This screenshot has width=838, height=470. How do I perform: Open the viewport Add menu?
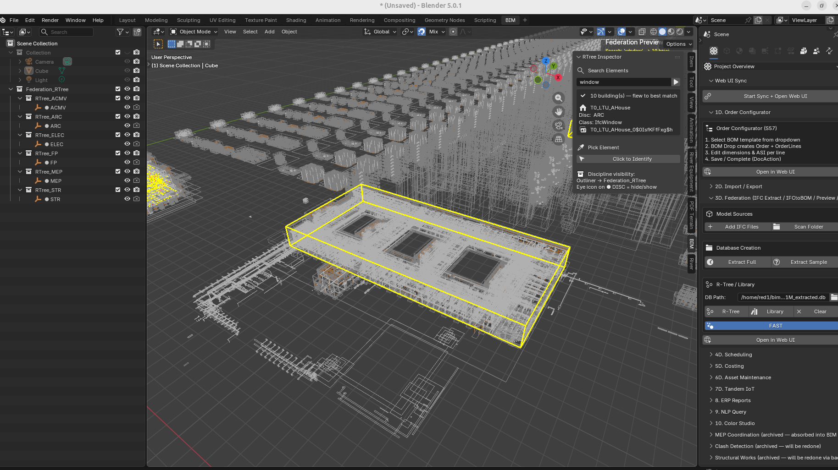click(269, 32)
